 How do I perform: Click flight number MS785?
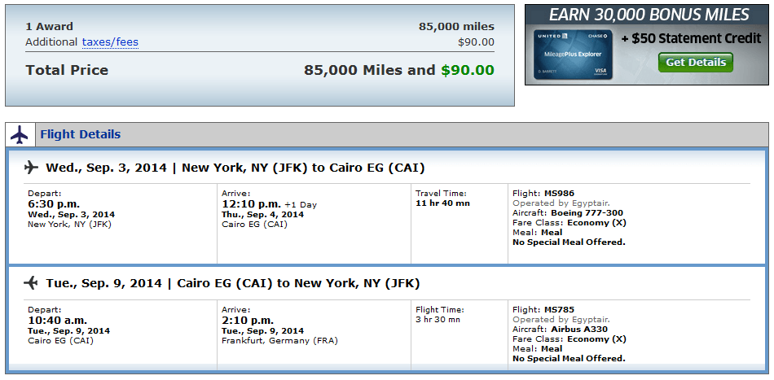click(559, 309)
